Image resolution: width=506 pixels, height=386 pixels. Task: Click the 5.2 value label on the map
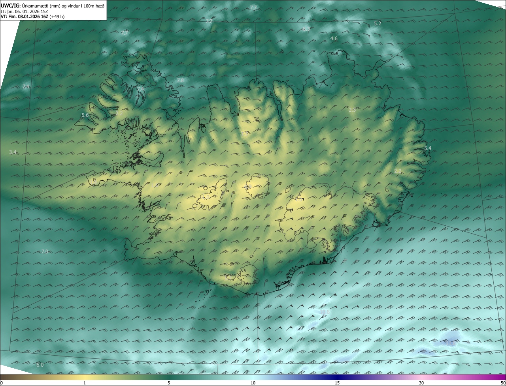pyautogui.click(x=378, y=24)
